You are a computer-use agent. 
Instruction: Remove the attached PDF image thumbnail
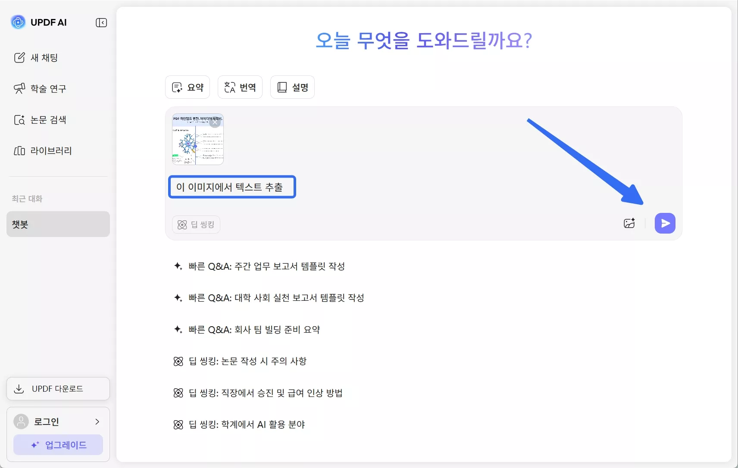click(216, 122)
